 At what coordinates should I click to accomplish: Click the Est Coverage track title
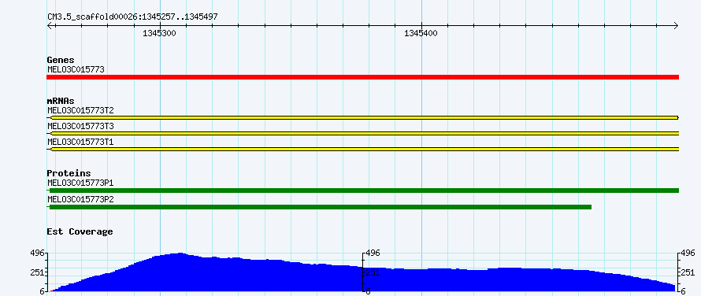click(x=80, y=231)
